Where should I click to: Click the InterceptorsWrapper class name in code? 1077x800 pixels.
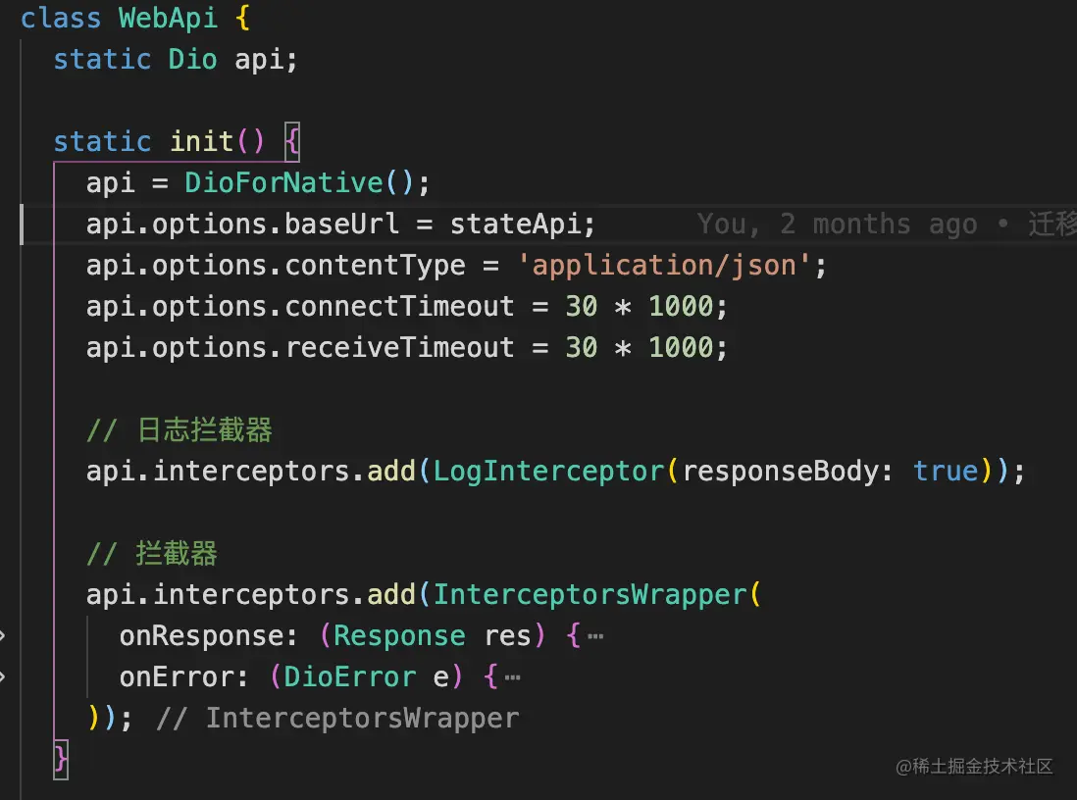pos(590,595)
